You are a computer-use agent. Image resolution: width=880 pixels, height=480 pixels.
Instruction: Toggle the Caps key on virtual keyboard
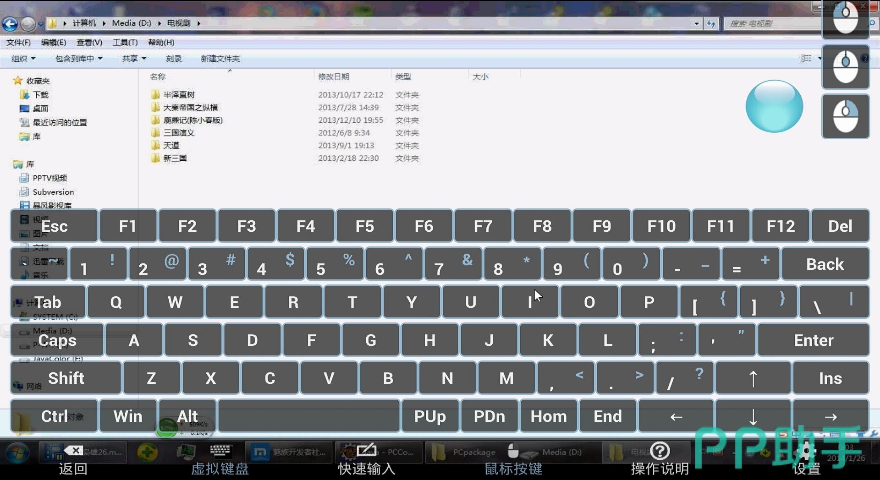tap(57, 340)
